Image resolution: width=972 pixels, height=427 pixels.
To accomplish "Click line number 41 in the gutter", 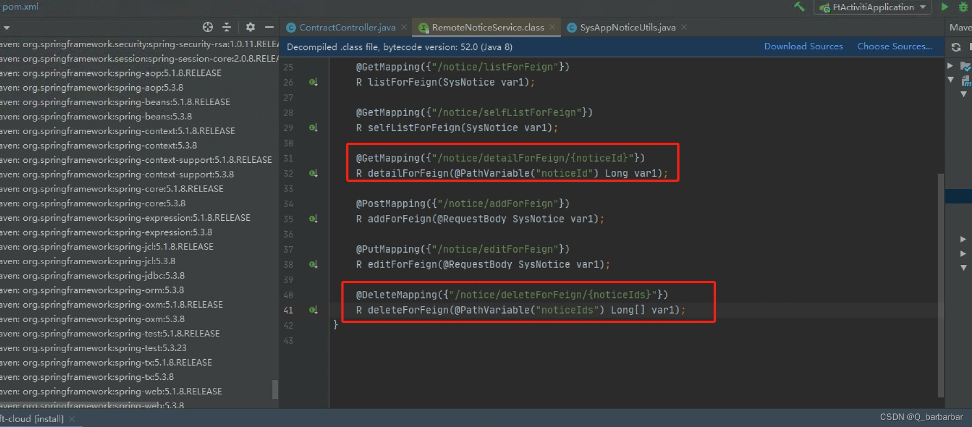I will 288,310.
